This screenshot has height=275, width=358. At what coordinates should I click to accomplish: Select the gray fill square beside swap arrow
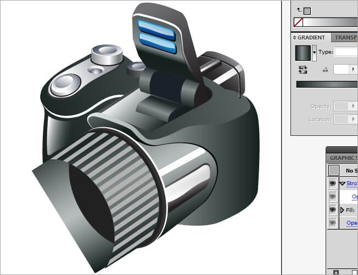[x=307, y=11]
